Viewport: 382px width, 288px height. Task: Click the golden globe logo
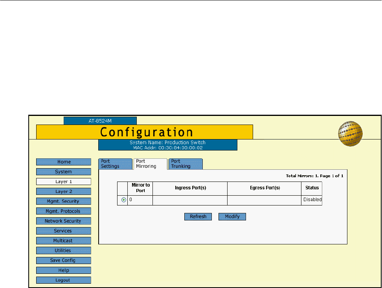click(350, 134)
